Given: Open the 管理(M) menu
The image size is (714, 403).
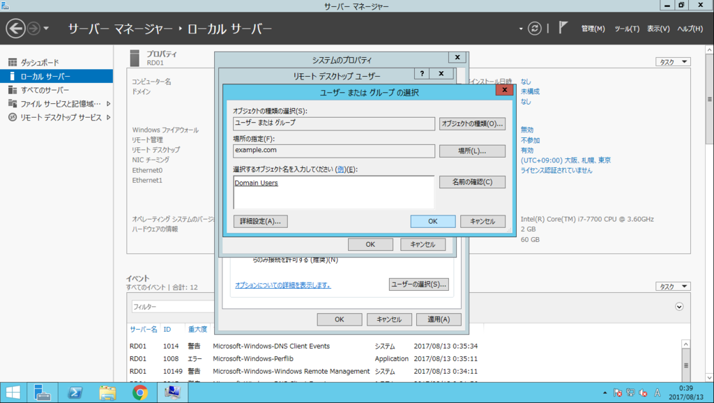Looking at the screenshot, I should tap(593, 29).
